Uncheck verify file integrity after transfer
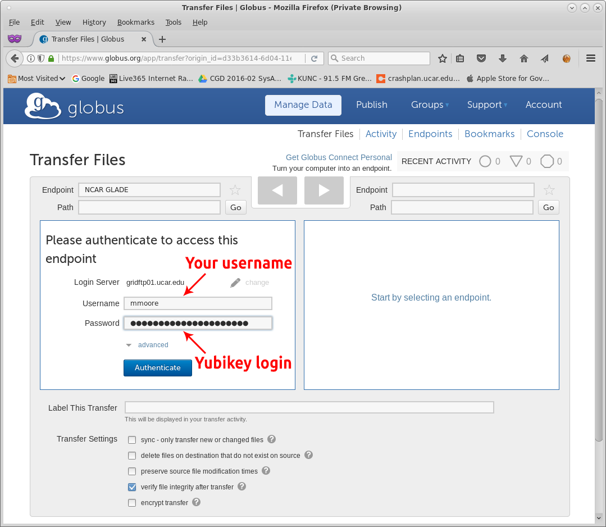 click(x=132, y=487)
